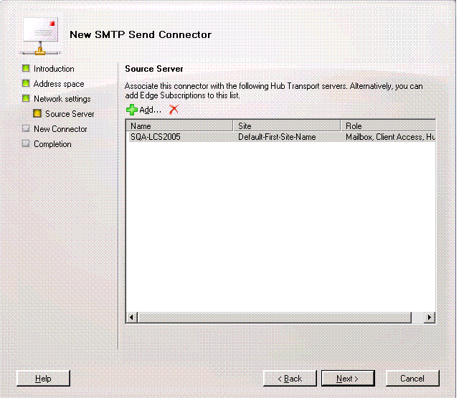Jump to the Completion step
This screenshot has height=398, width=459.
[52, 144]
